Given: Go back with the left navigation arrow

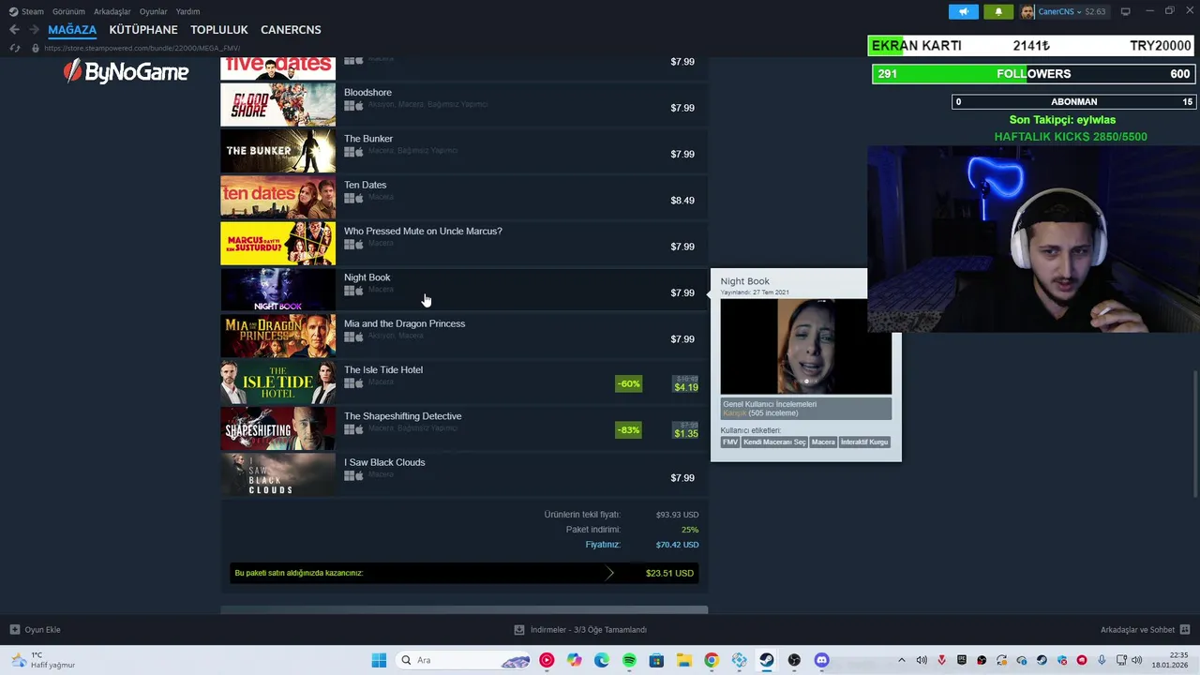Looking at the screenshot, I should tap(14, 30).
